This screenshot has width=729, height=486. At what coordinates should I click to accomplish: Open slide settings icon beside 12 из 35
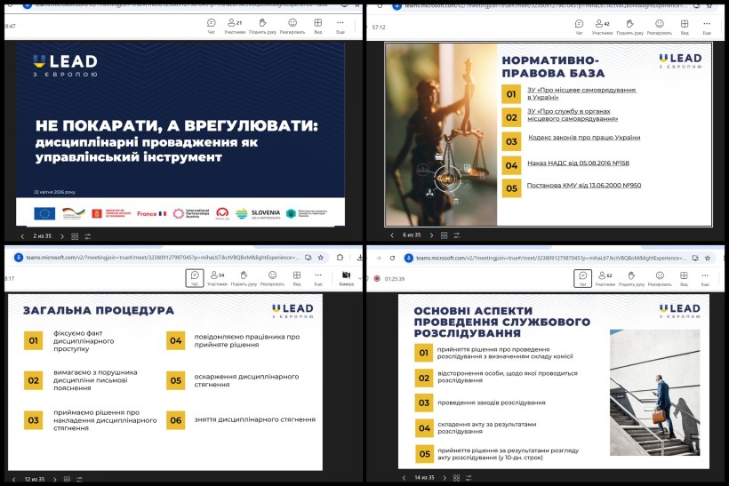point(79,479)
